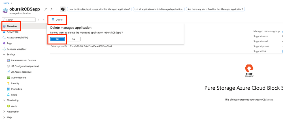Expand the Help section
This screenshot has width=283, height=123.
tap(4, 117)
